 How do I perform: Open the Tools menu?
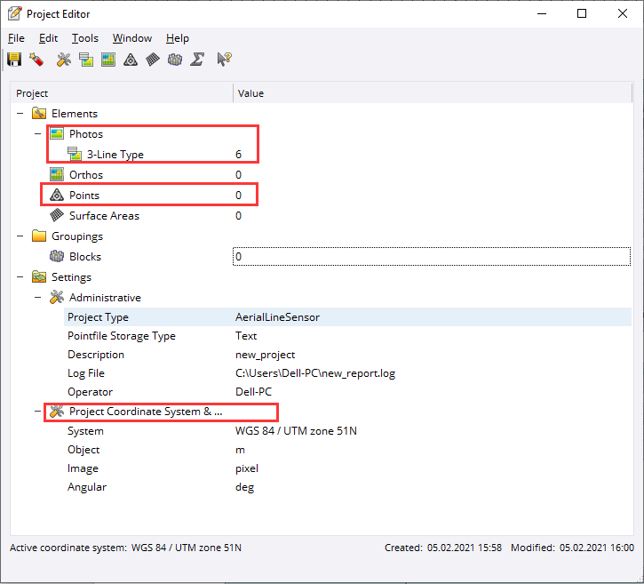click(x=85, y=38)
